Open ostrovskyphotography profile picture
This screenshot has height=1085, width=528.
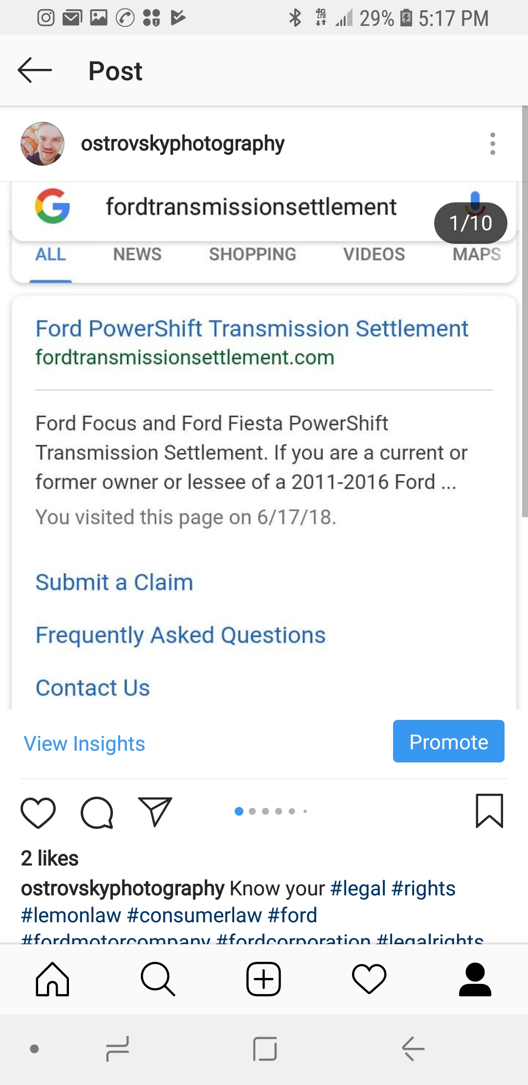pyautogui.click(x=43, y=144)
